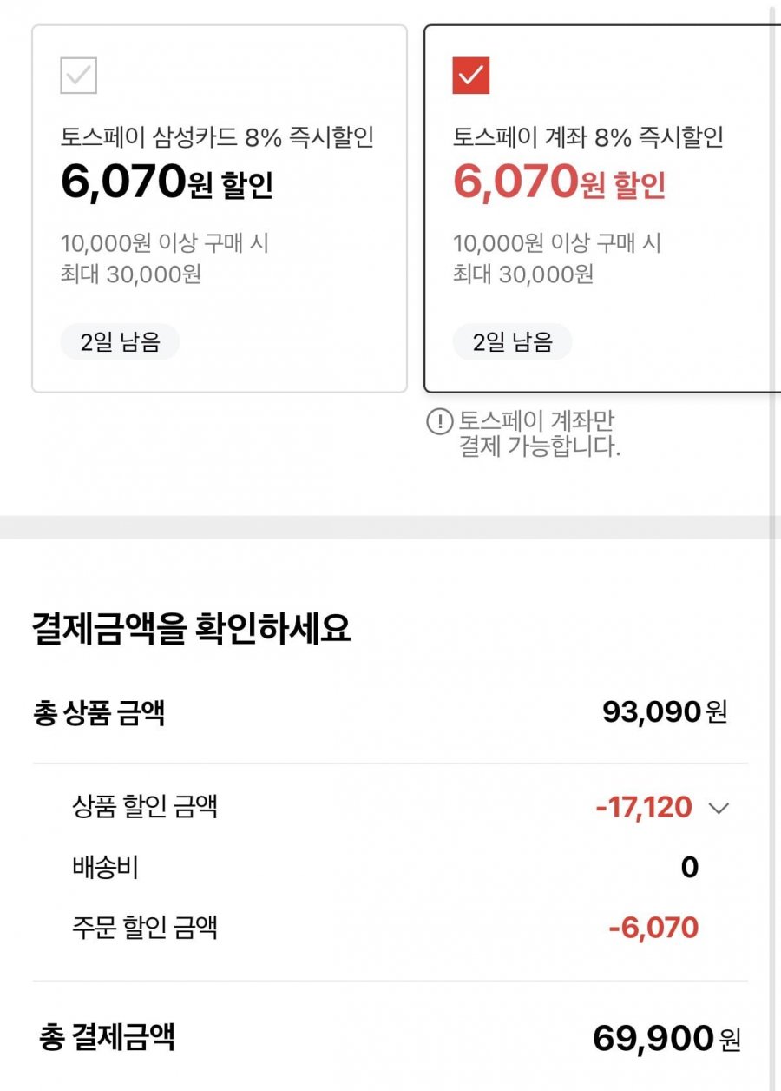781x1091 pixels.
Task: Click the 2일 남음 badge on 계좌 coupon
Action: pyautogui.click(x=512, y=342)
